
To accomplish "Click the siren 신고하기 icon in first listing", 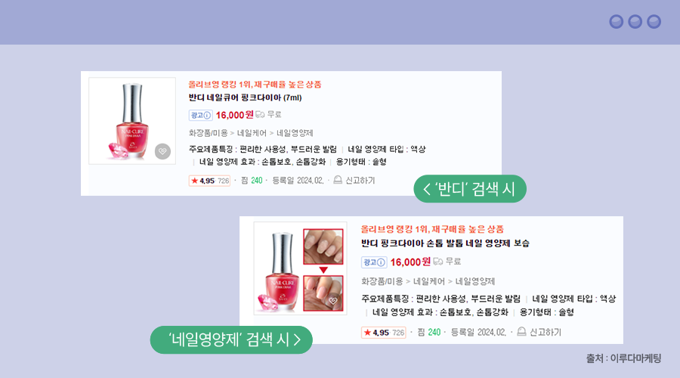I will (338, 180).
